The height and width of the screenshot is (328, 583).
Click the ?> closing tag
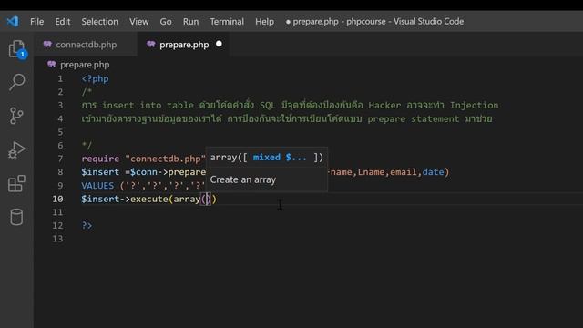coord(87,225)
